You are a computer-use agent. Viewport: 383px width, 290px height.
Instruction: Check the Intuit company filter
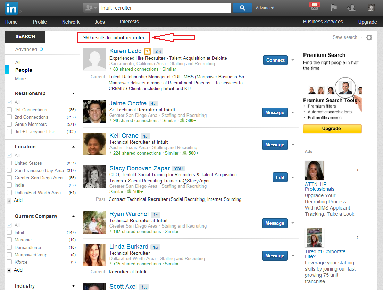click(9, 232)
